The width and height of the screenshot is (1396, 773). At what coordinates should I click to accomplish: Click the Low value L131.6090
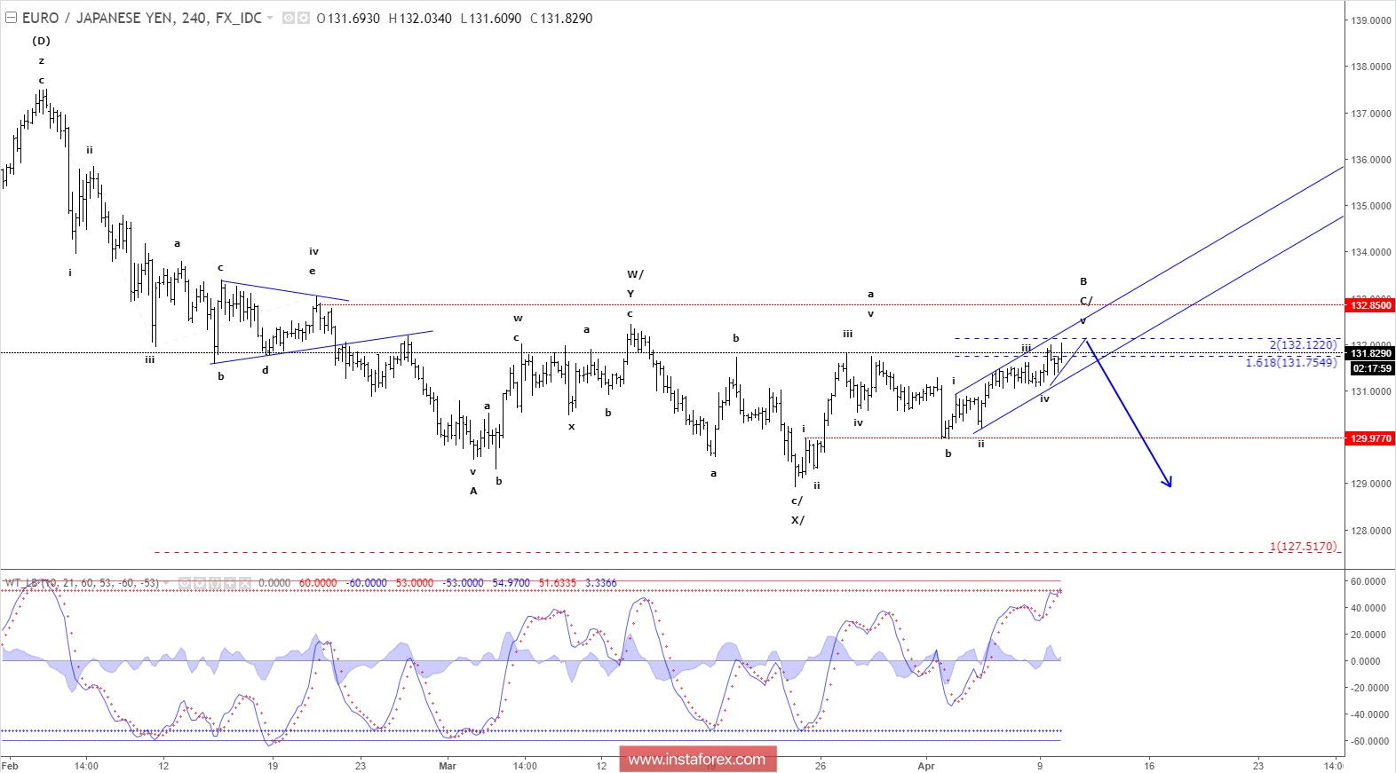click(491, 18)
